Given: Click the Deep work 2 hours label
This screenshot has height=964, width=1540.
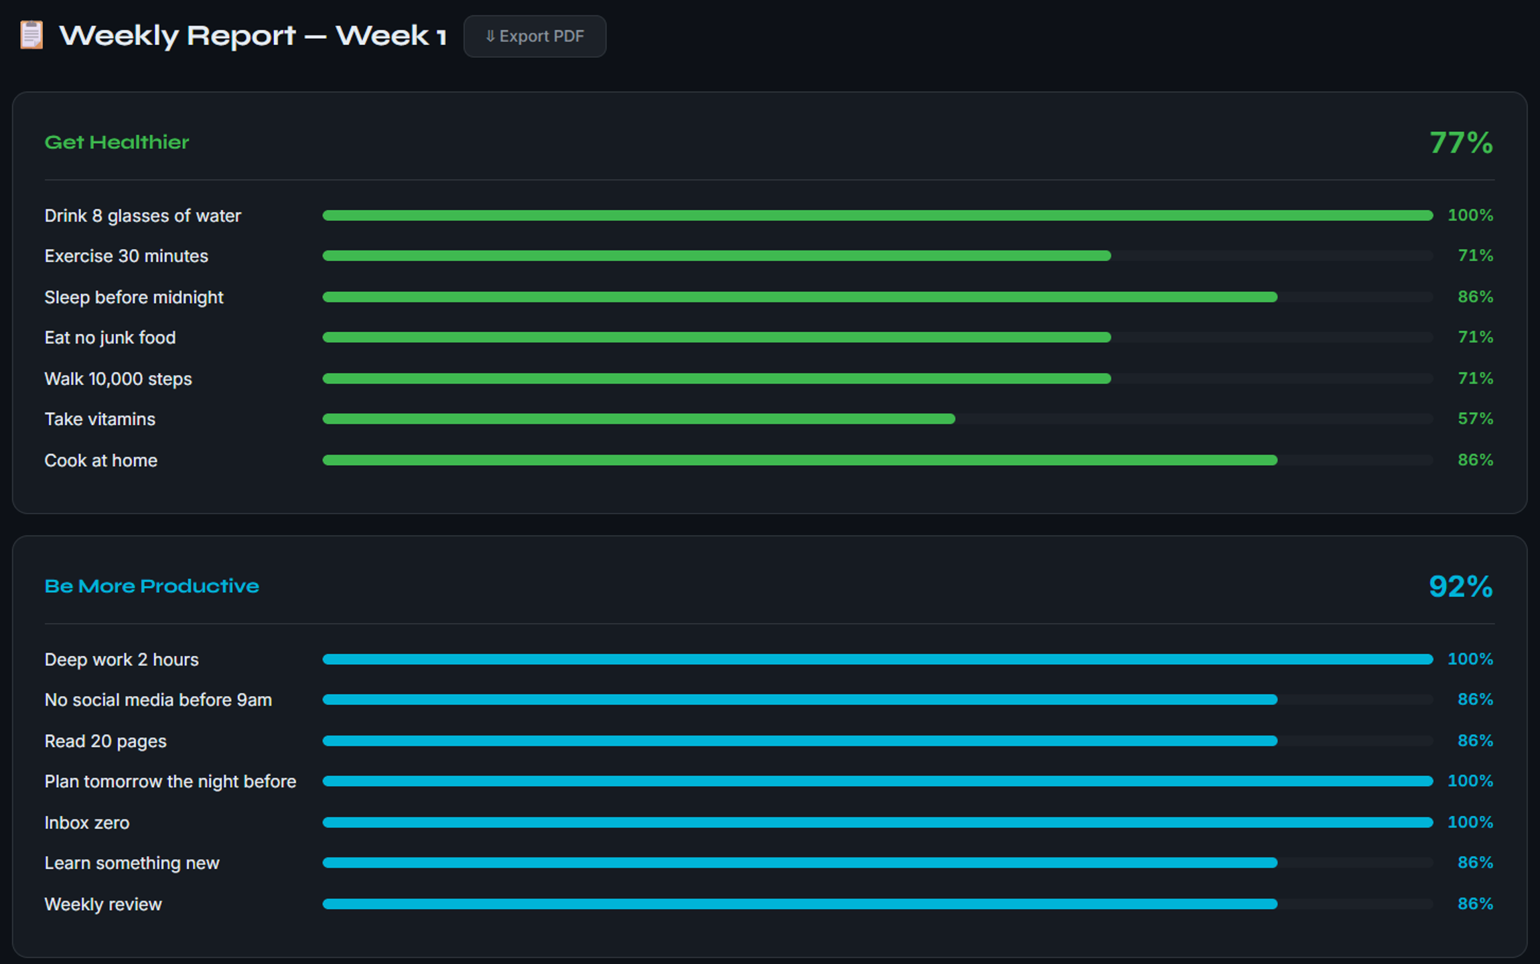Looking at the screenshot, I should pyautogui.click(x=121, y=659).
